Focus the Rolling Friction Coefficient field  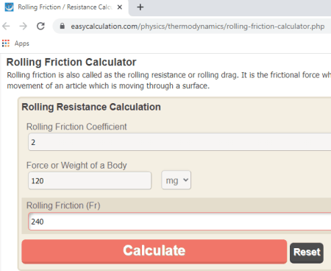(179, 142)
